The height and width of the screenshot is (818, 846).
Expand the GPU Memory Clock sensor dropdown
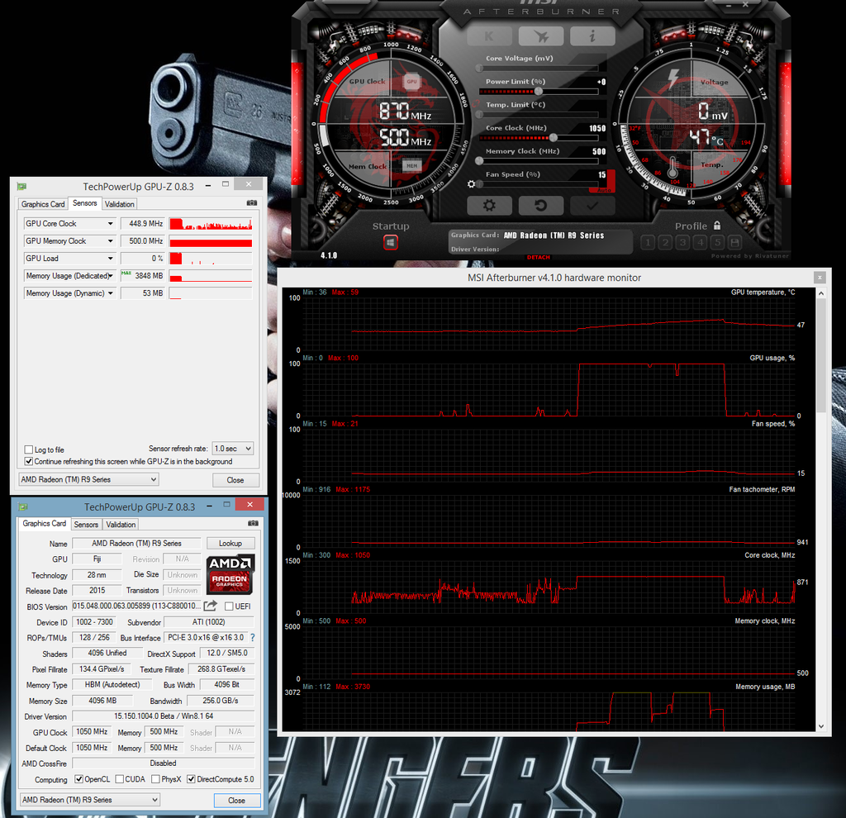[x=110, y=241]
